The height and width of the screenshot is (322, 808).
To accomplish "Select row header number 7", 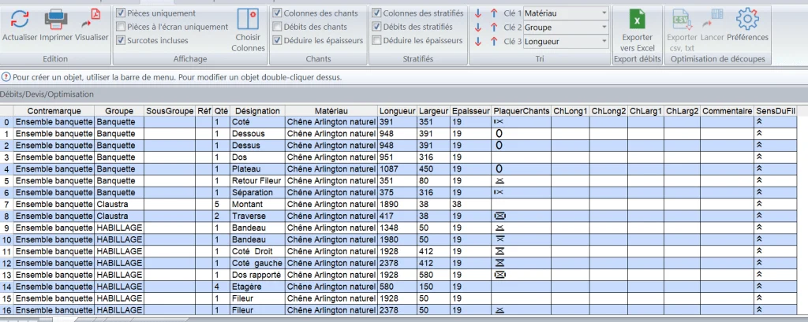I will point(6,204).
